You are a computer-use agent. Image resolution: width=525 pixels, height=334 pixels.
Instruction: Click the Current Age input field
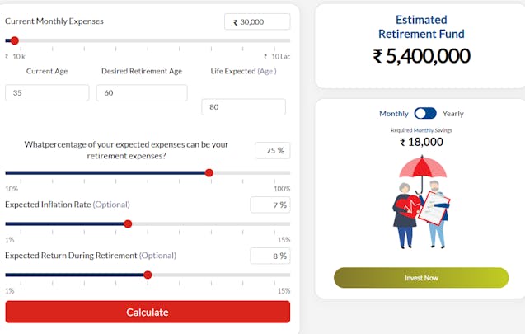(x=47, y=92)
